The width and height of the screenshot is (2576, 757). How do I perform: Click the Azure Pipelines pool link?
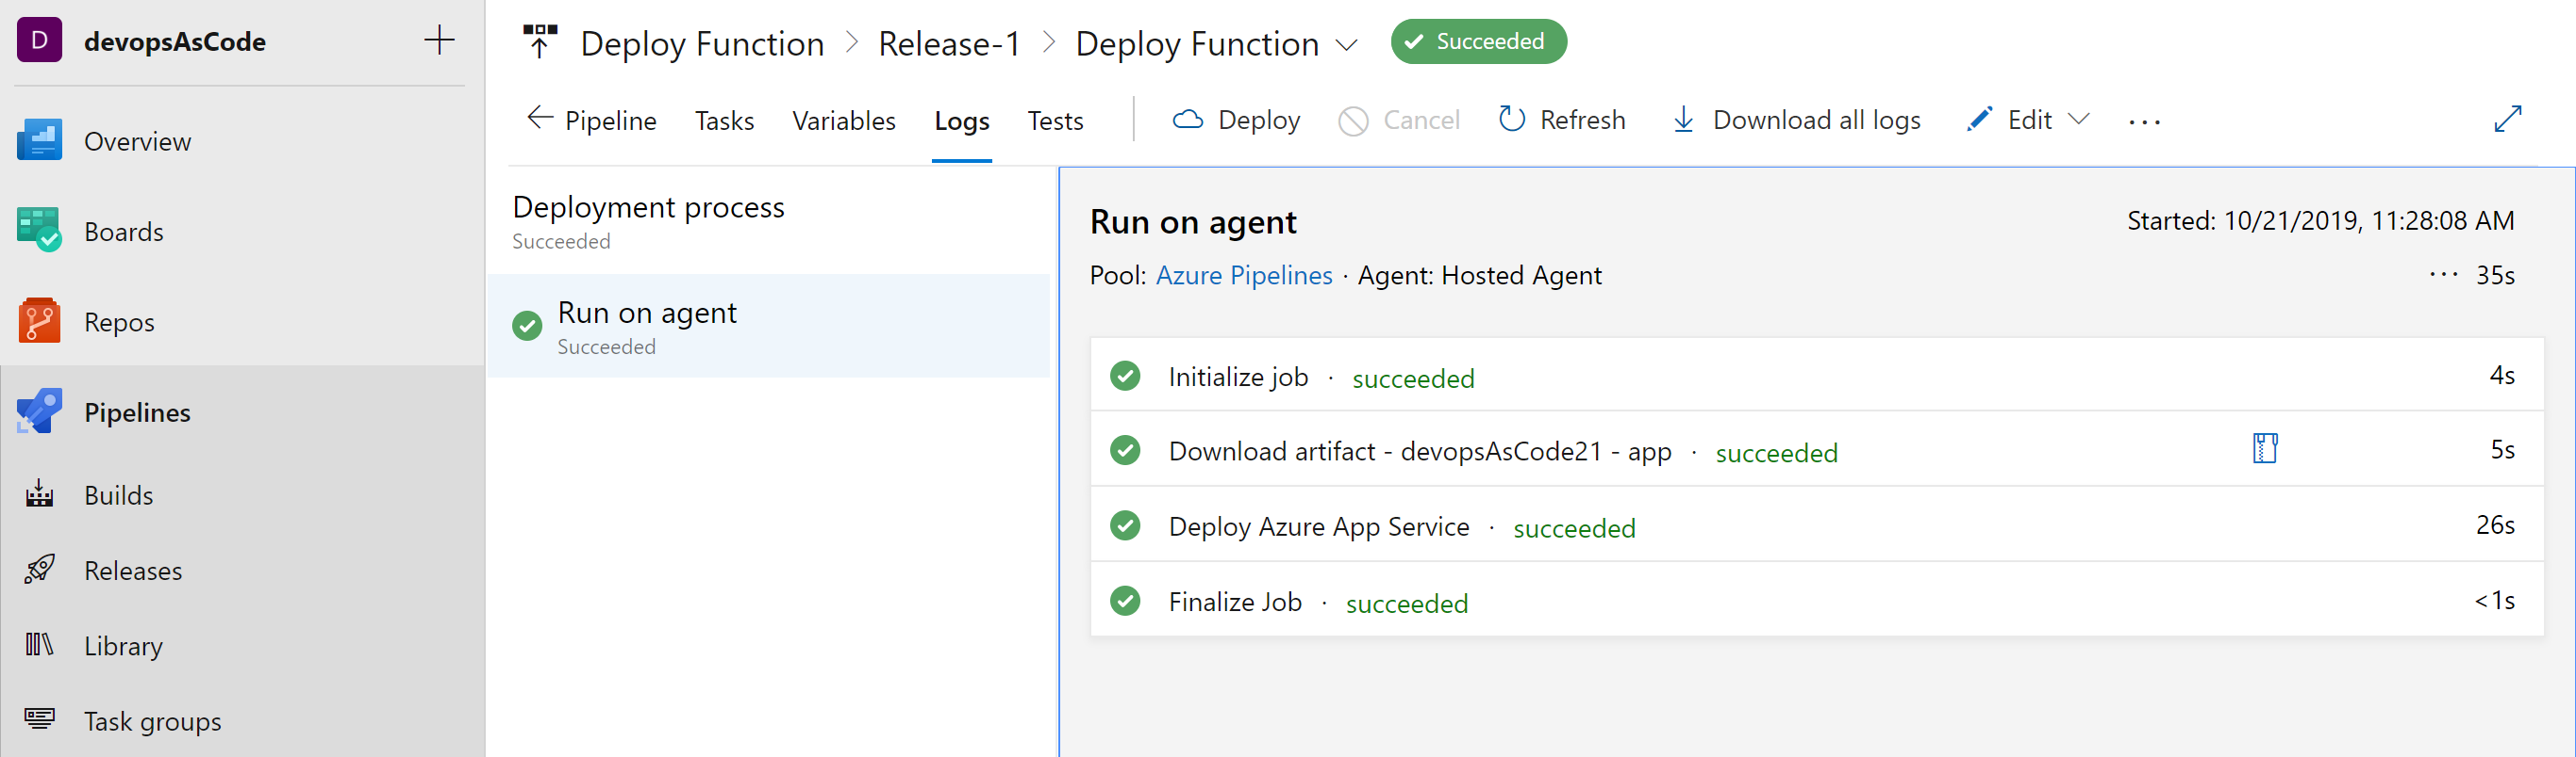1244,276
